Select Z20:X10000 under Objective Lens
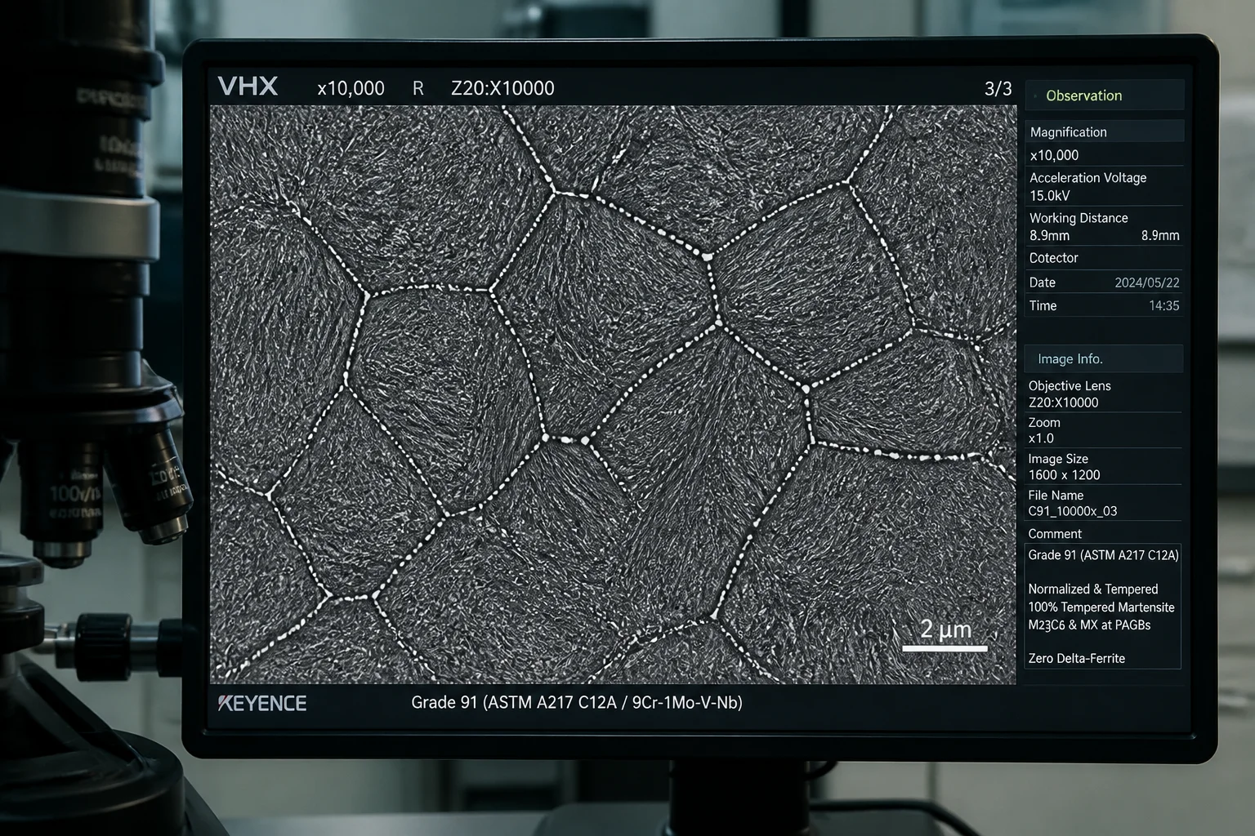 1063,402
